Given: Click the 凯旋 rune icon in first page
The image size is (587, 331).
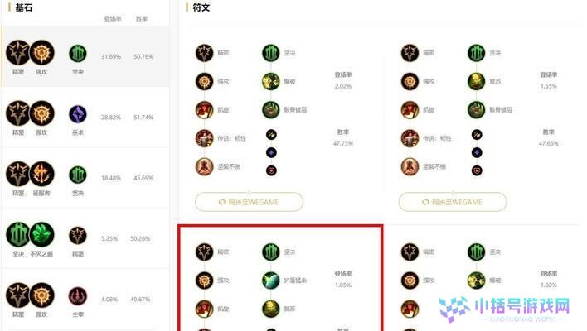Looking at the screenshot, I should coord(205,110).
